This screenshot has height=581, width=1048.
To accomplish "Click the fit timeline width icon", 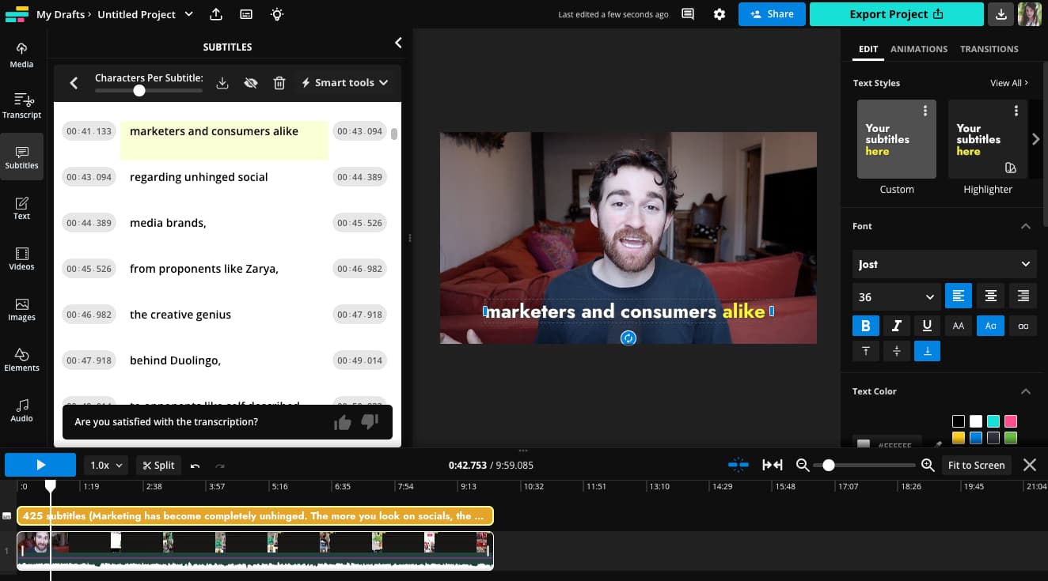I will 773,465.
